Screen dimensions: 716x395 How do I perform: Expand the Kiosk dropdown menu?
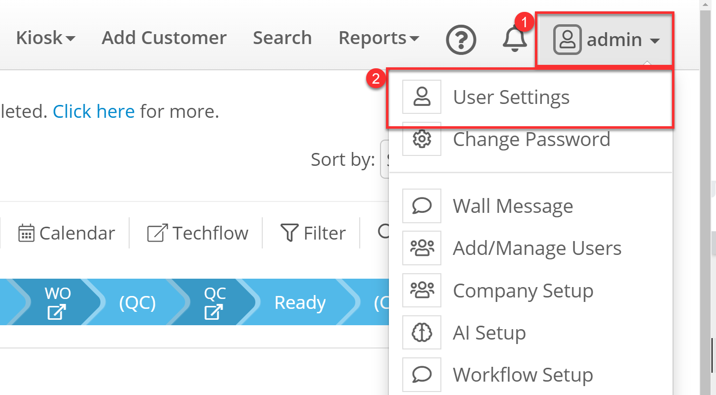pyautogui.click(x=46, y=38)
